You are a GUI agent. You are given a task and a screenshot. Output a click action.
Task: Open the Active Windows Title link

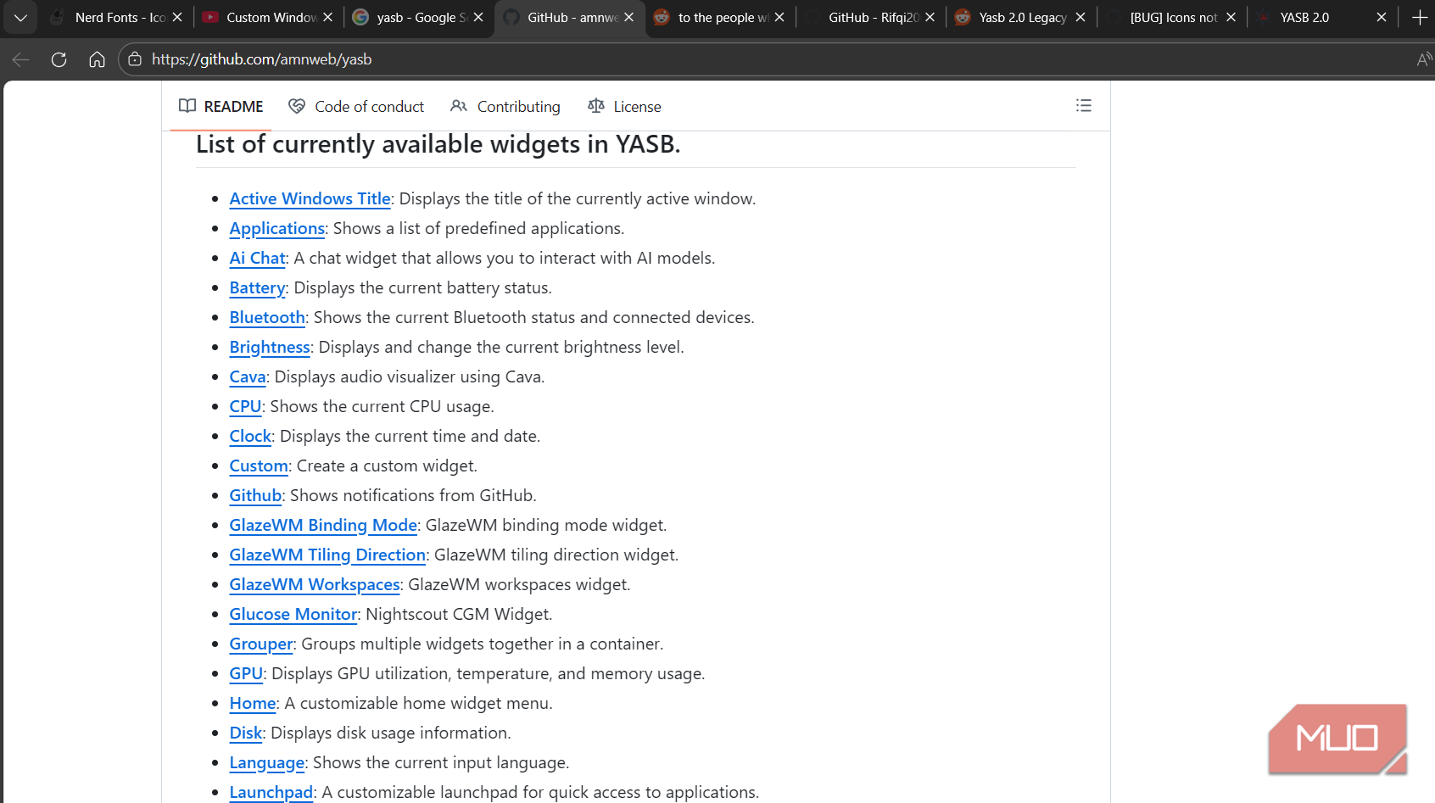pos(310,198)
